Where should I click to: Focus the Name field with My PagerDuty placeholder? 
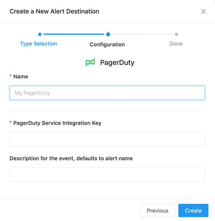pyautogui.click(x=107, y=93)
